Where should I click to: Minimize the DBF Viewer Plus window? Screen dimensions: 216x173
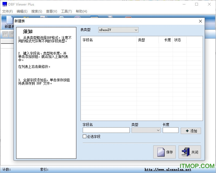pos(184,4)
